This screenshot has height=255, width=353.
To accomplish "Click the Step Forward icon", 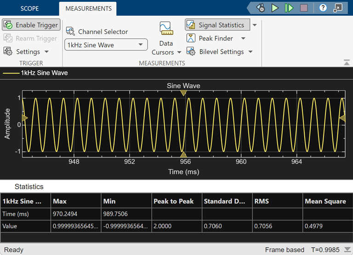I will 289,8.
